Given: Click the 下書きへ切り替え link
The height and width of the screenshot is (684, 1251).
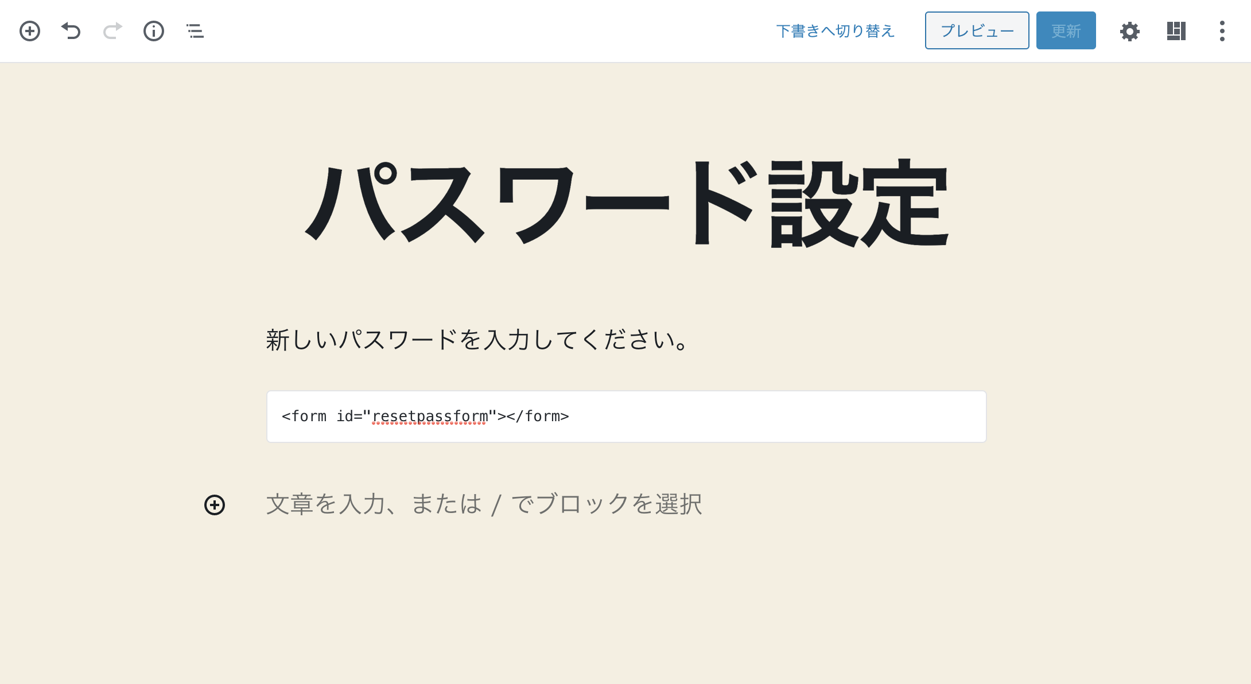Looking at the screenshot, I should [x=835, y=30].
